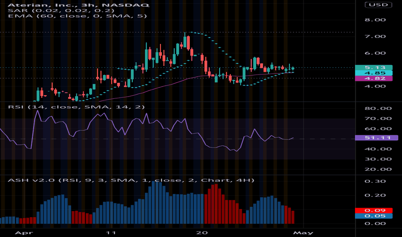This screenshot has width=402, height=237.
Task: Click the tallest red ASH histogram bar
Action: pyautogui.click(x=216, y=204)
